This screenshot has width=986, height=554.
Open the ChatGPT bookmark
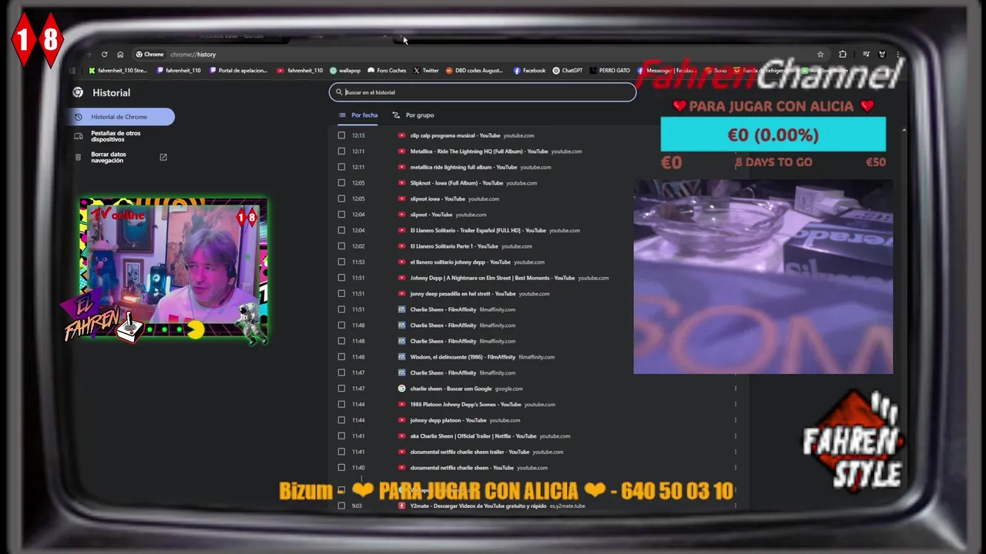pos(568,71)
